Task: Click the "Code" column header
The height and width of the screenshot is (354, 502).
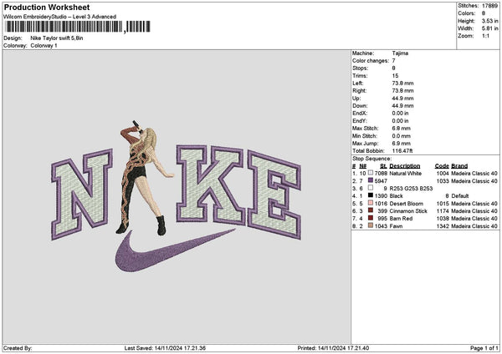Action: pos(442,166)
